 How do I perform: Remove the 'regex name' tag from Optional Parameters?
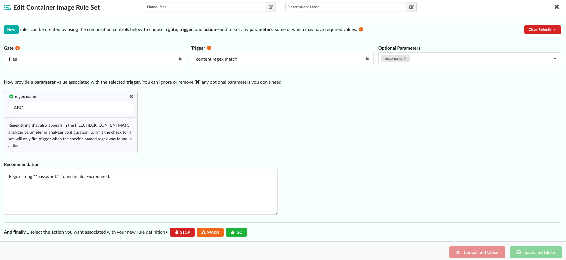(405, 59)
